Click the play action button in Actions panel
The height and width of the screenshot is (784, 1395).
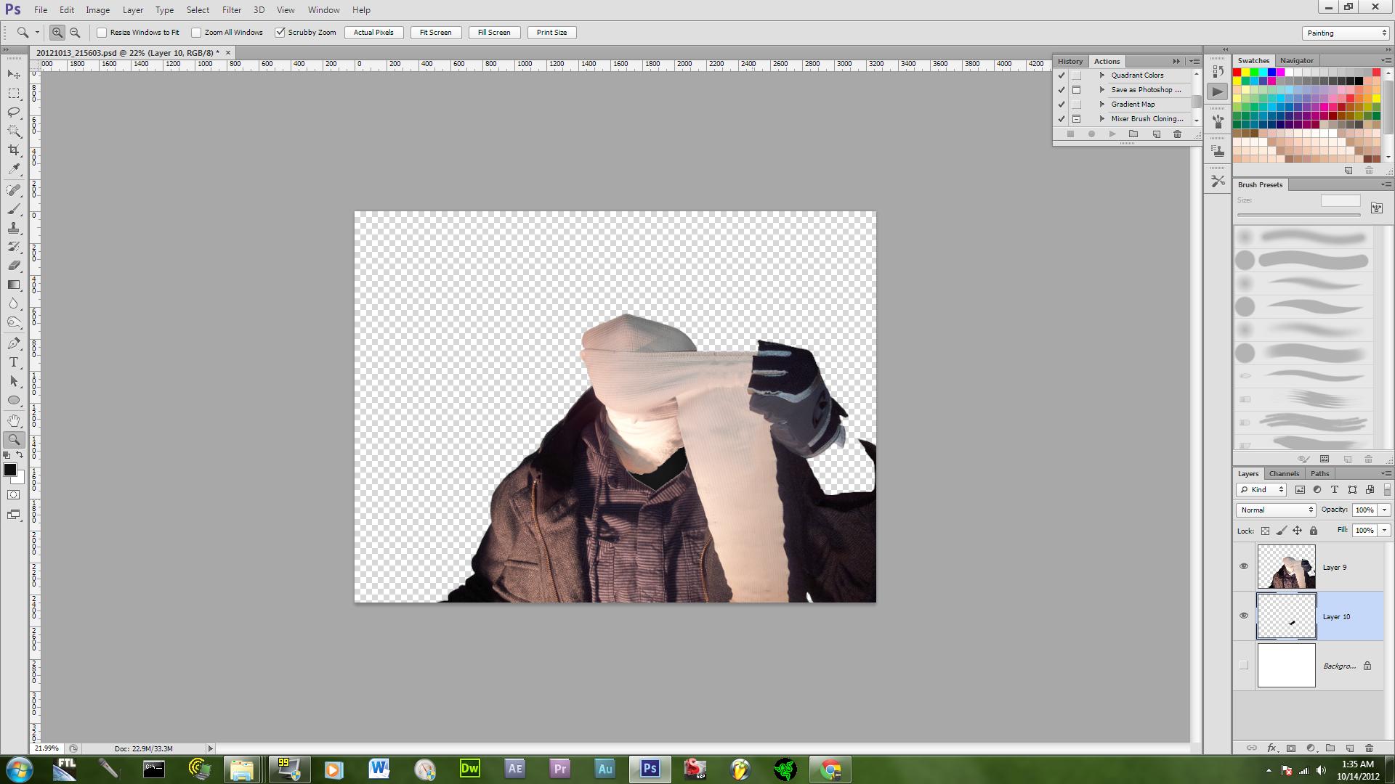(1112, 134)
